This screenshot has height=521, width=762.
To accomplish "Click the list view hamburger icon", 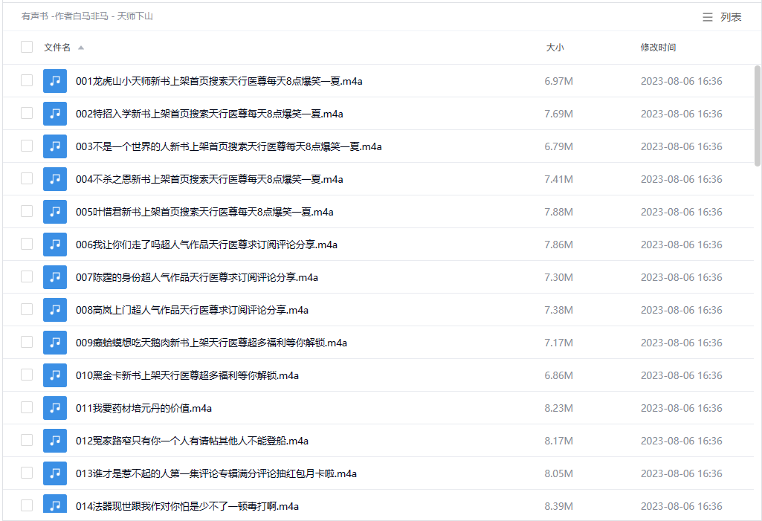I will click(706, 16).
